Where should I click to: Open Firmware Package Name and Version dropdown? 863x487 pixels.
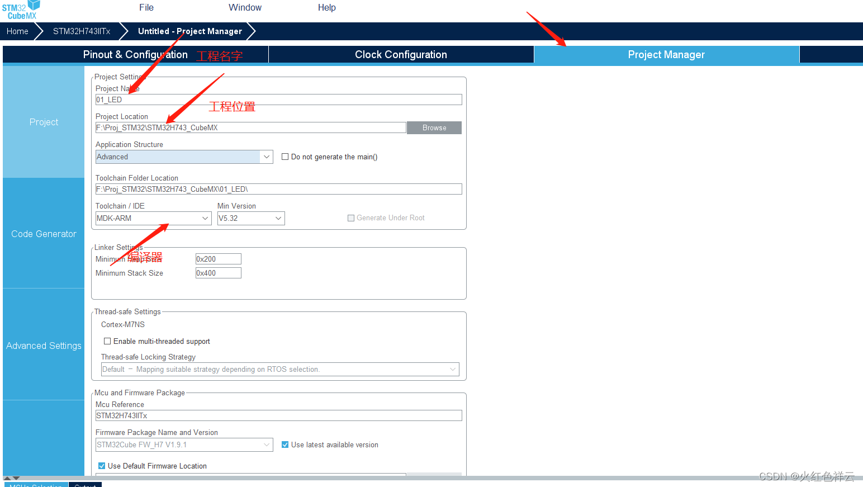point(184,445)
